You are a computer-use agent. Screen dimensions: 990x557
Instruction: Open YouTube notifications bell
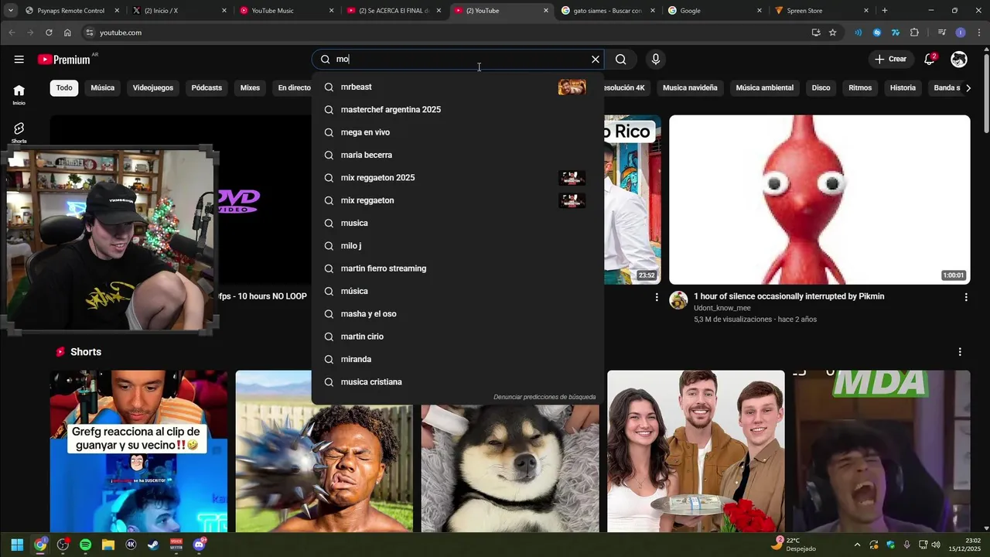(x=930, y=60)
